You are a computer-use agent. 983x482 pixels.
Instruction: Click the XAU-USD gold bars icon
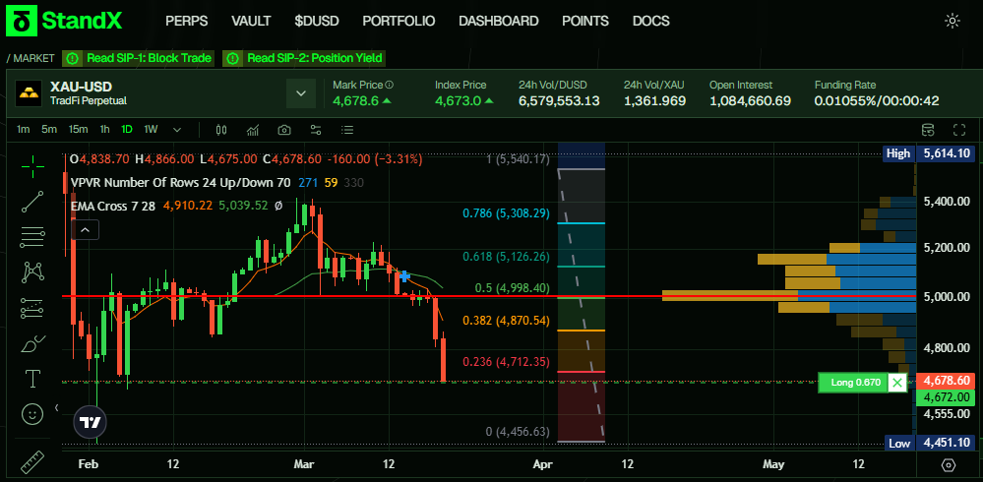pyautogui.click(x=29, y=92)
